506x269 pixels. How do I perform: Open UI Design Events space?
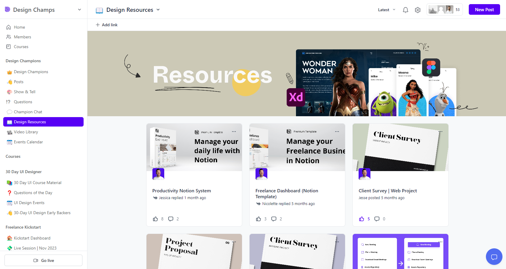tap(43, 203)
